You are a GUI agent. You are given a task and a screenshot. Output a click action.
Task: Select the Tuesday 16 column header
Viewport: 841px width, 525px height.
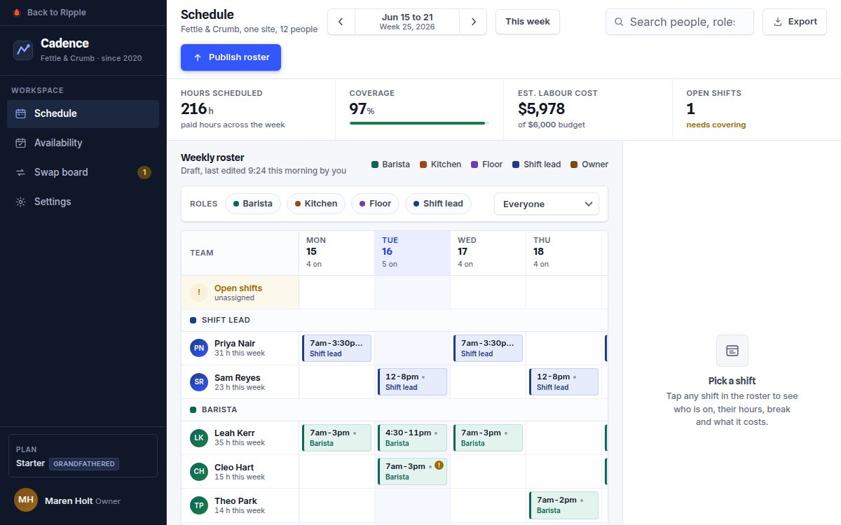coord(412,253)
